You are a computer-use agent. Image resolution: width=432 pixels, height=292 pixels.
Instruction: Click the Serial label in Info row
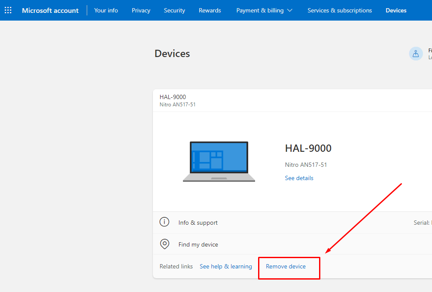pos(422,223)
